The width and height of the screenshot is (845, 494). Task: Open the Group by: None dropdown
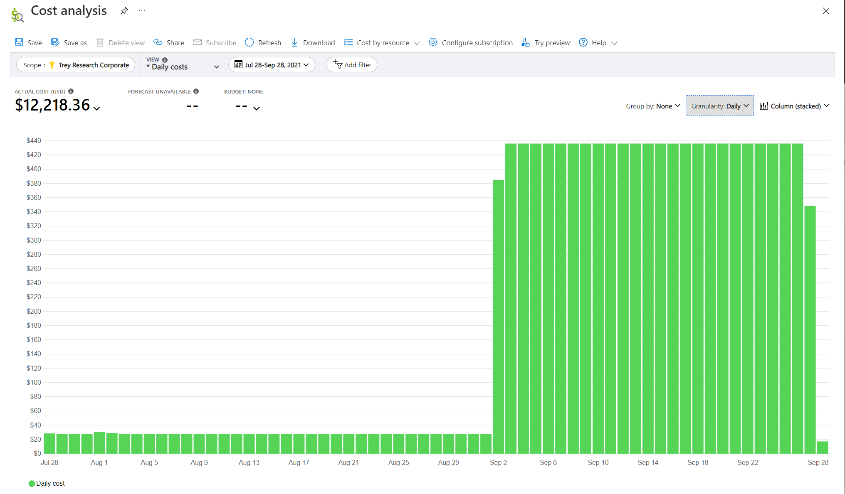coord(653,106)
